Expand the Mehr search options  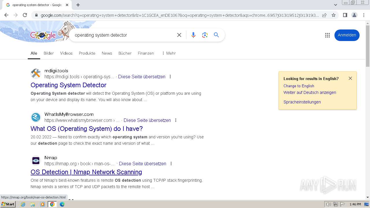tap(169, 53)
